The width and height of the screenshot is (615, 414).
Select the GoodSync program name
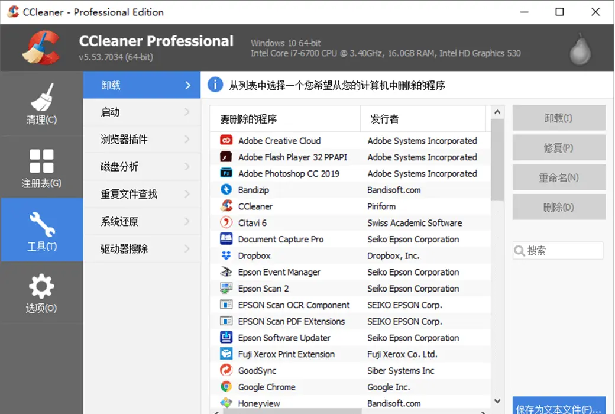[257, 371]
